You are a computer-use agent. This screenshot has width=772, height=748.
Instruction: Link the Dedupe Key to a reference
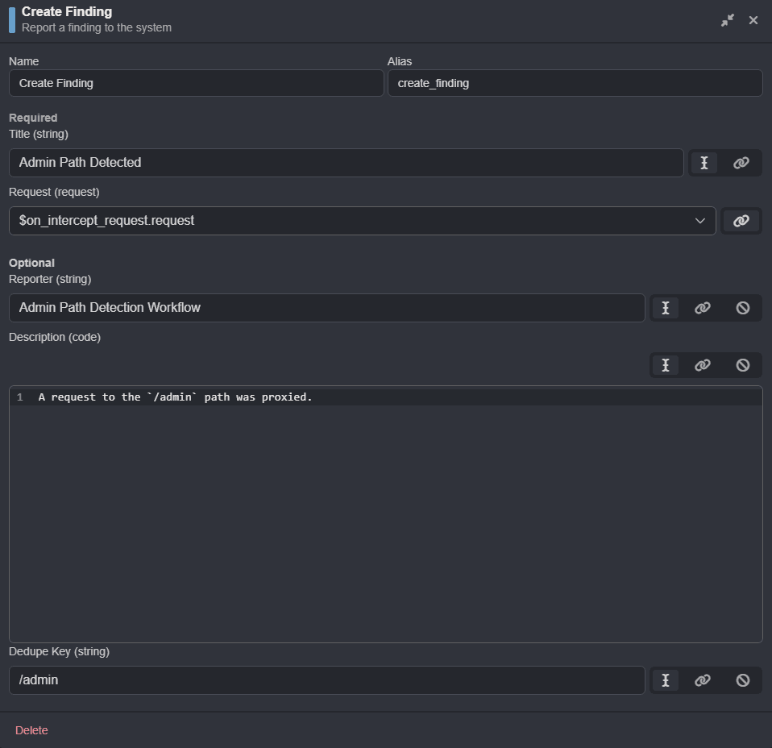click(704, 679)
